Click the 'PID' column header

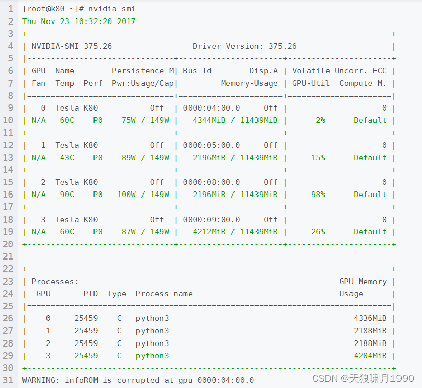90,294
